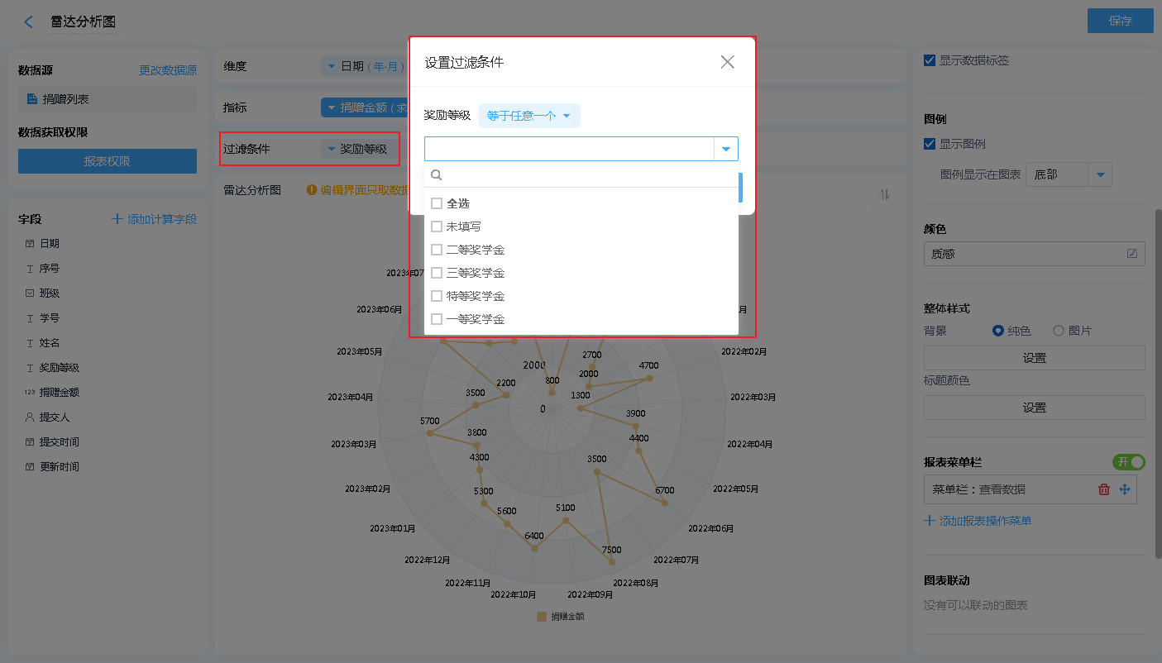The height and width of the screenshot is (663, 1162).
Task: Check the 特等奖学金 option
Action: [437, 296]
